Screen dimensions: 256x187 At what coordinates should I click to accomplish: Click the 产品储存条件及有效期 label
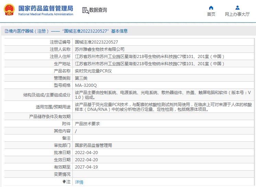coord(50,117)
